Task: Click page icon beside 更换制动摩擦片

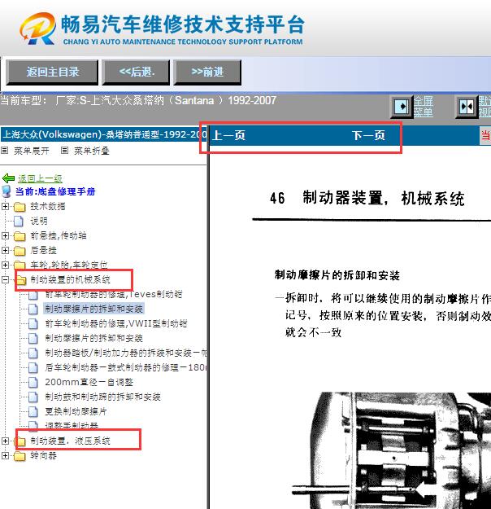Action: point(33,411)
